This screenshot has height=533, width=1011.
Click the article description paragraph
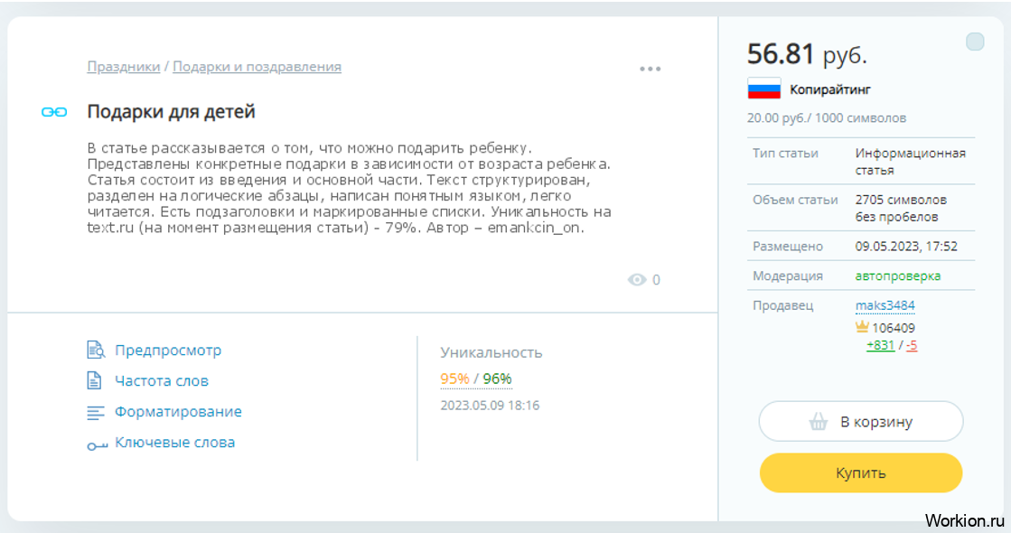click(x=349, y=188)
